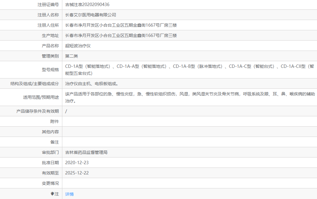Click the 结构及组成/主要组成成分 label
The width and height of the screenshot is (317, 199).
[x=34, y=84]
